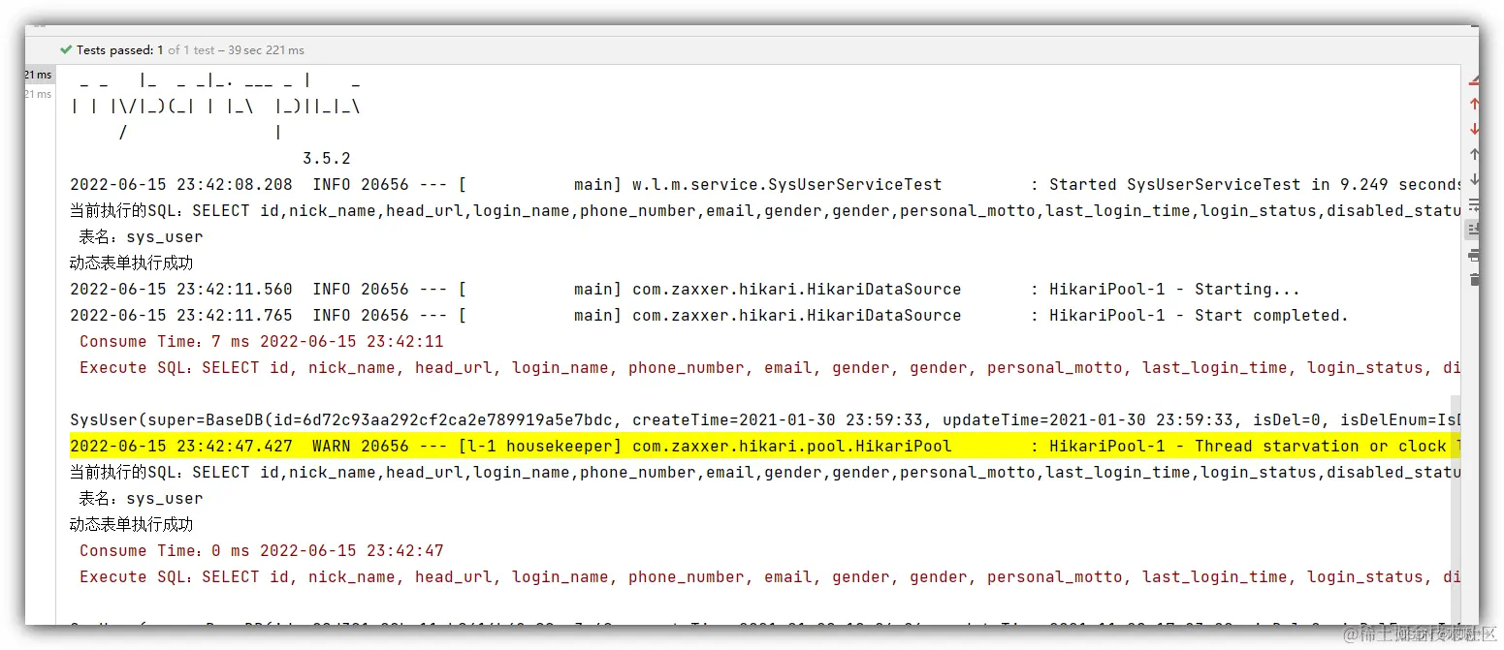Screen dimensions: 1504x650
Task: Click the red up arrow in console gutter
Action: coord(1474,104)
